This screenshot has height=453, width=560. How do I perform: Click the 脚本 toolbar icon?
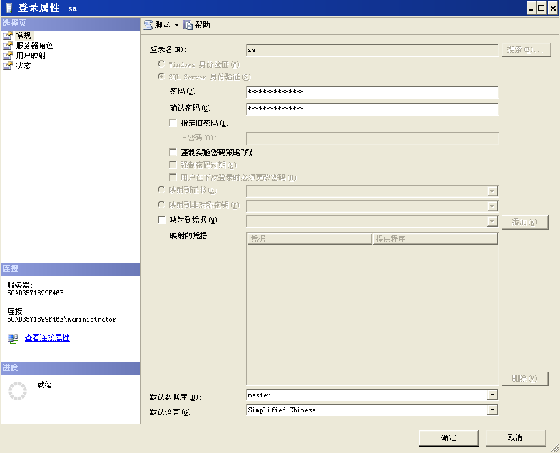click(148, 24)
